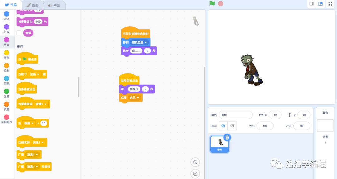Click the green-flag 被点击 event block
Screen dimensions: 337x179
point(27,58)
